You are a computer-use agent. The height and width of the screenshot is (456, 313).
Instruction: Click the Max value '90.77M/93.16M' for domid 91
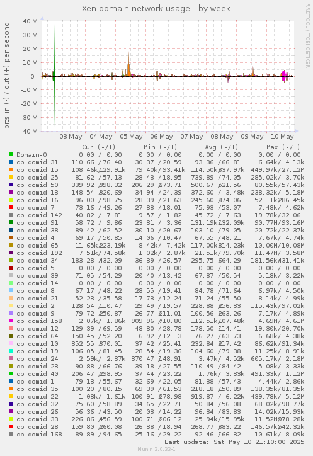tap(279, 223)
